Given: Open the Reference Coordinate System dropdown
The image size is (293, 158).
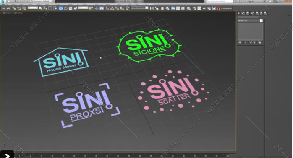Looking at the screenshot, I should click(x=83, y=8).
